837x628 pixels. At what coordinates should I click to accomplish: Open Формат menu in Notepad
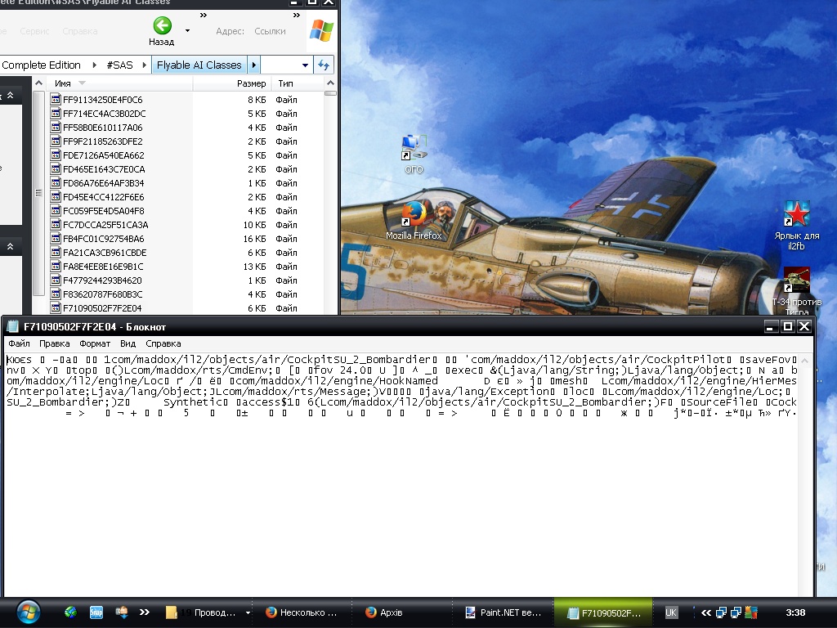(95, 343)
